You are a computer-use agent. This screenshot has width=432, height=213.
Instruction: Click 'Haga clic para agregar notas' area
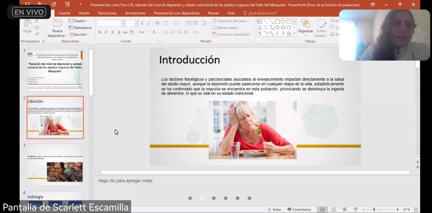125,181
